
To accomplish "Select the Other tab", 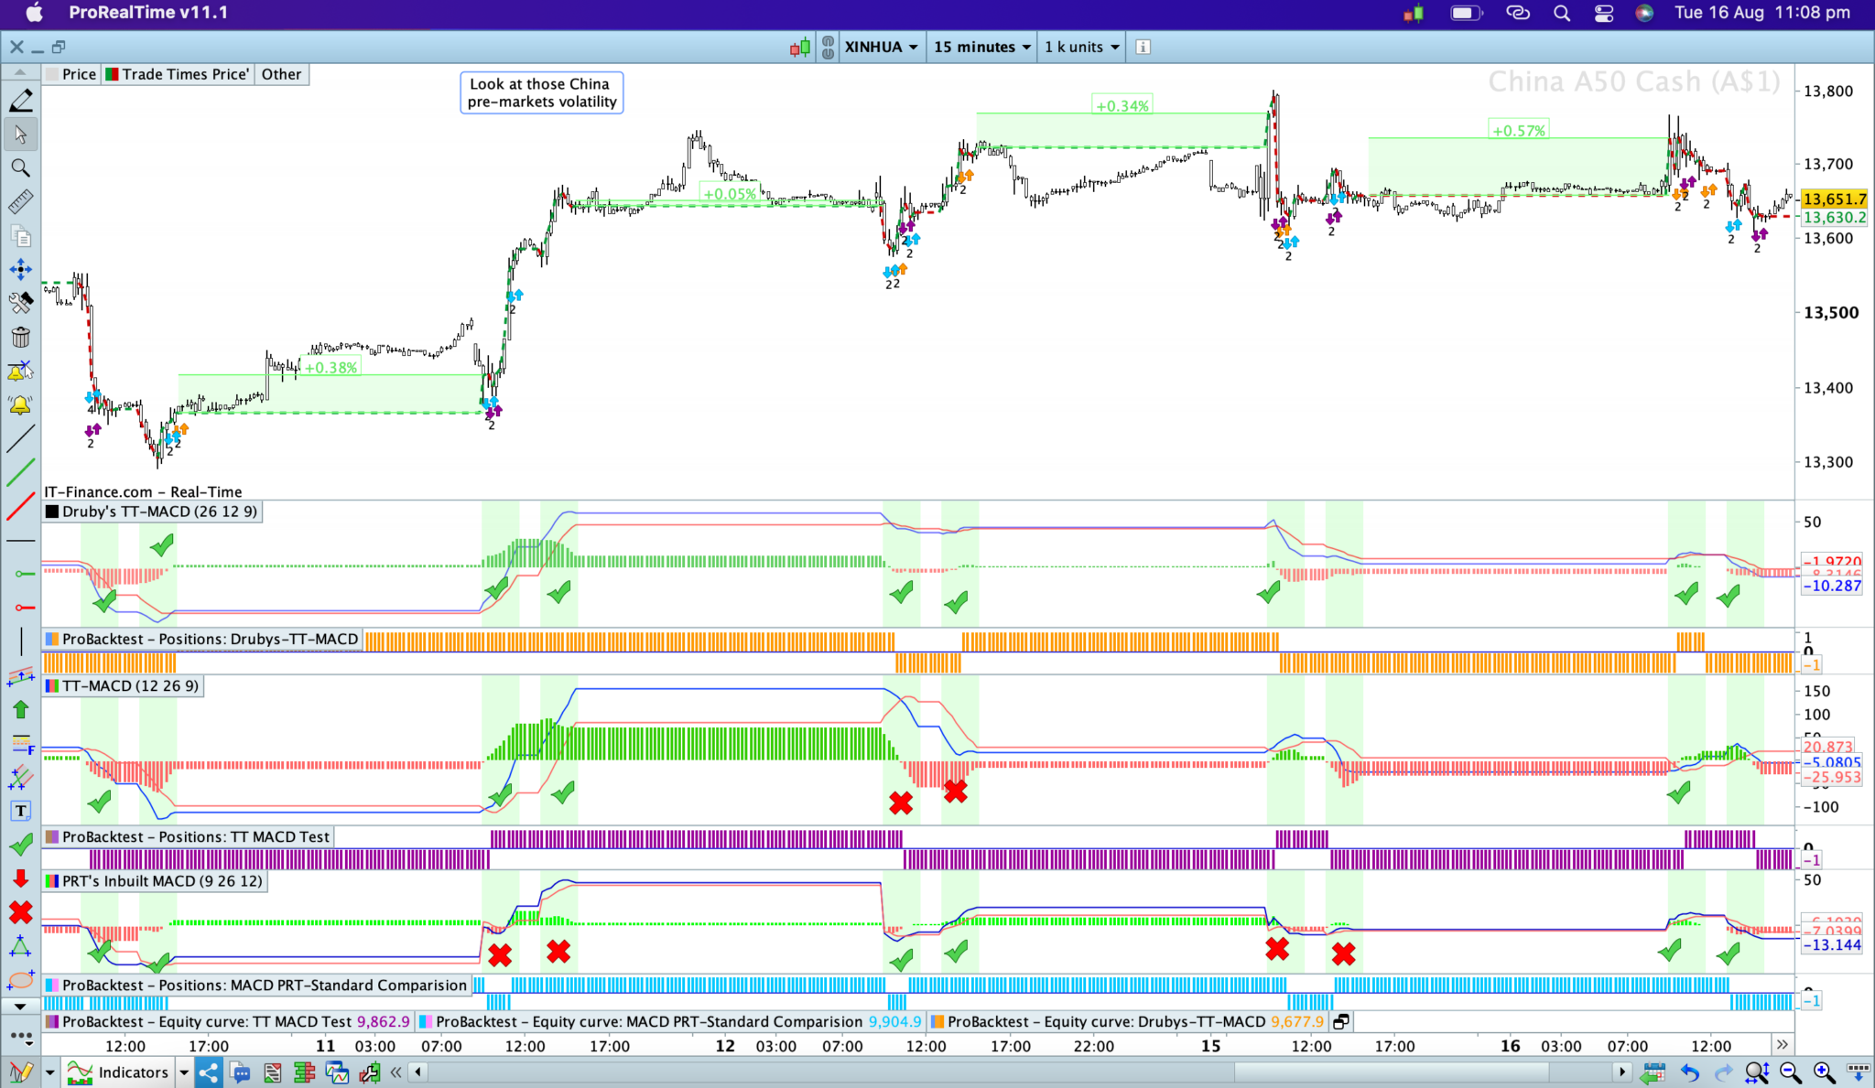I will point(281,74).
